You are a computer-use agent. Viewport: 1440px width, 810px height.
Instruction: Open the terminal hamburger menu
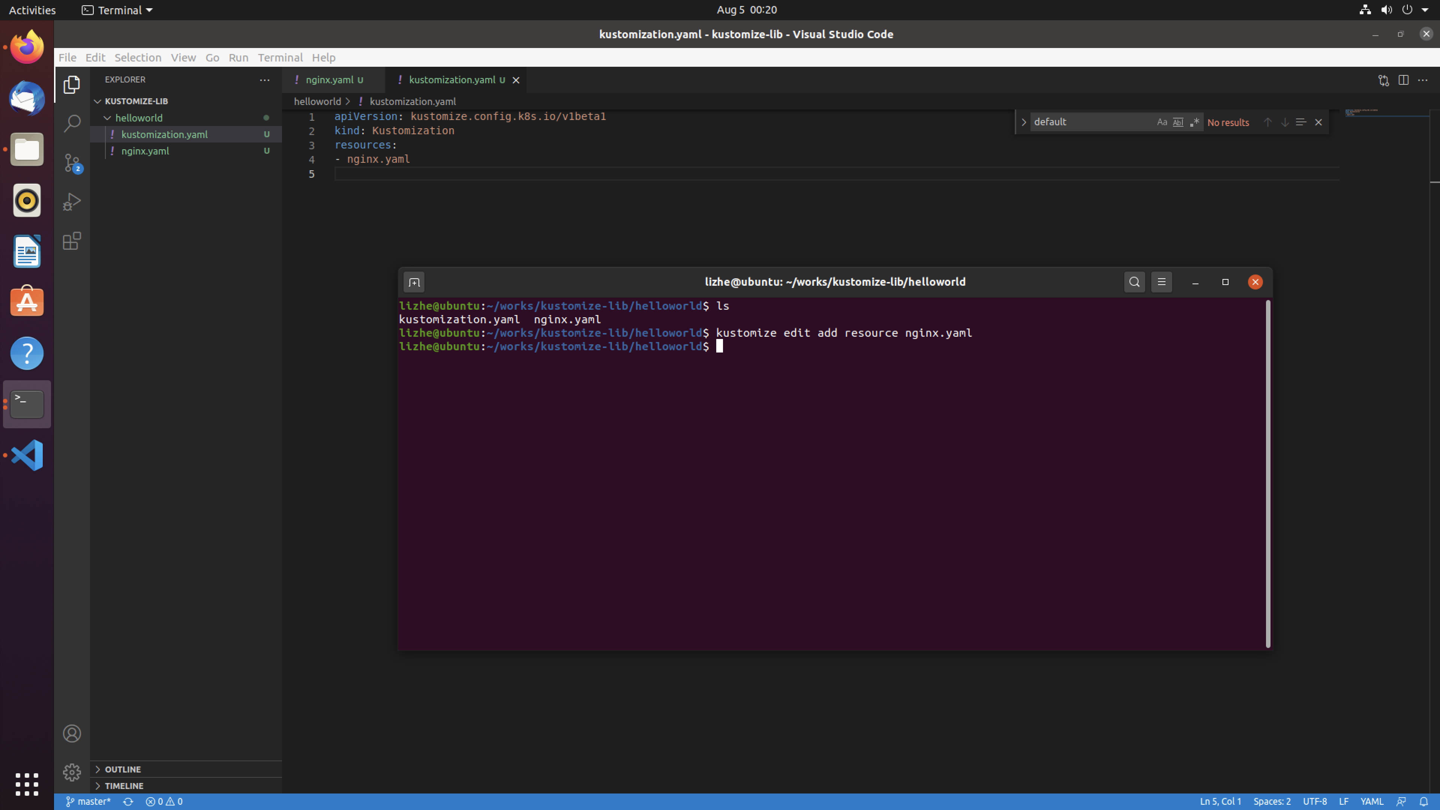point(1162,282)
